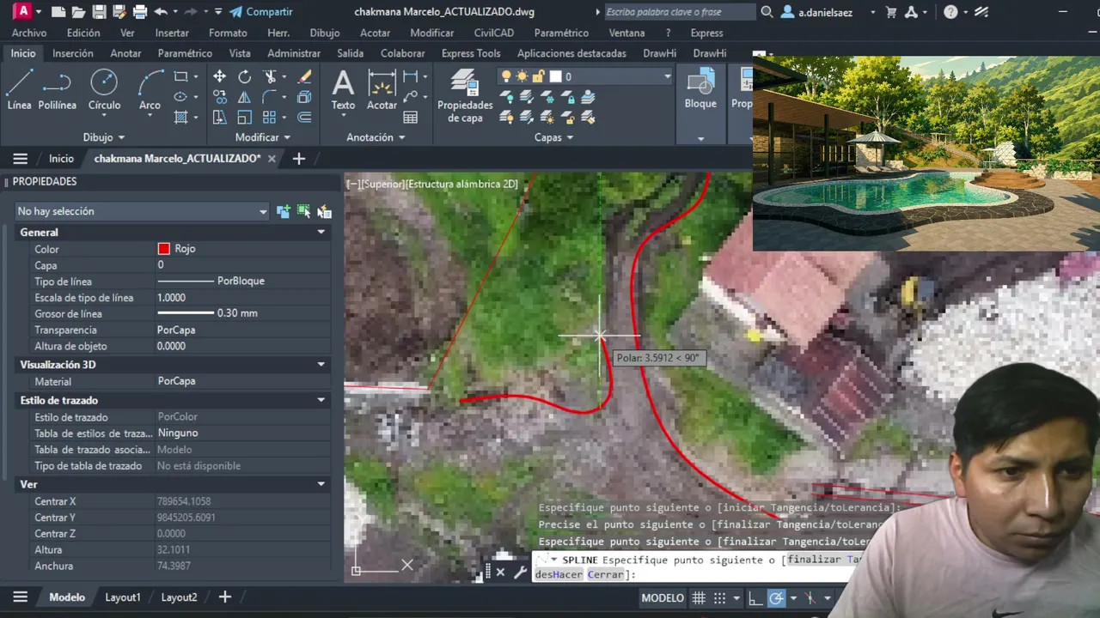This screenshot has width=1100, height=618.
Task: Toggle polar tracking in status bar
Action: pos(775,598)
